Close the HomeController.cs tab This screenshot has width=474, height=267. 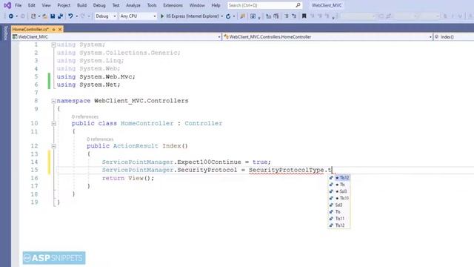(x=60, y=30)
